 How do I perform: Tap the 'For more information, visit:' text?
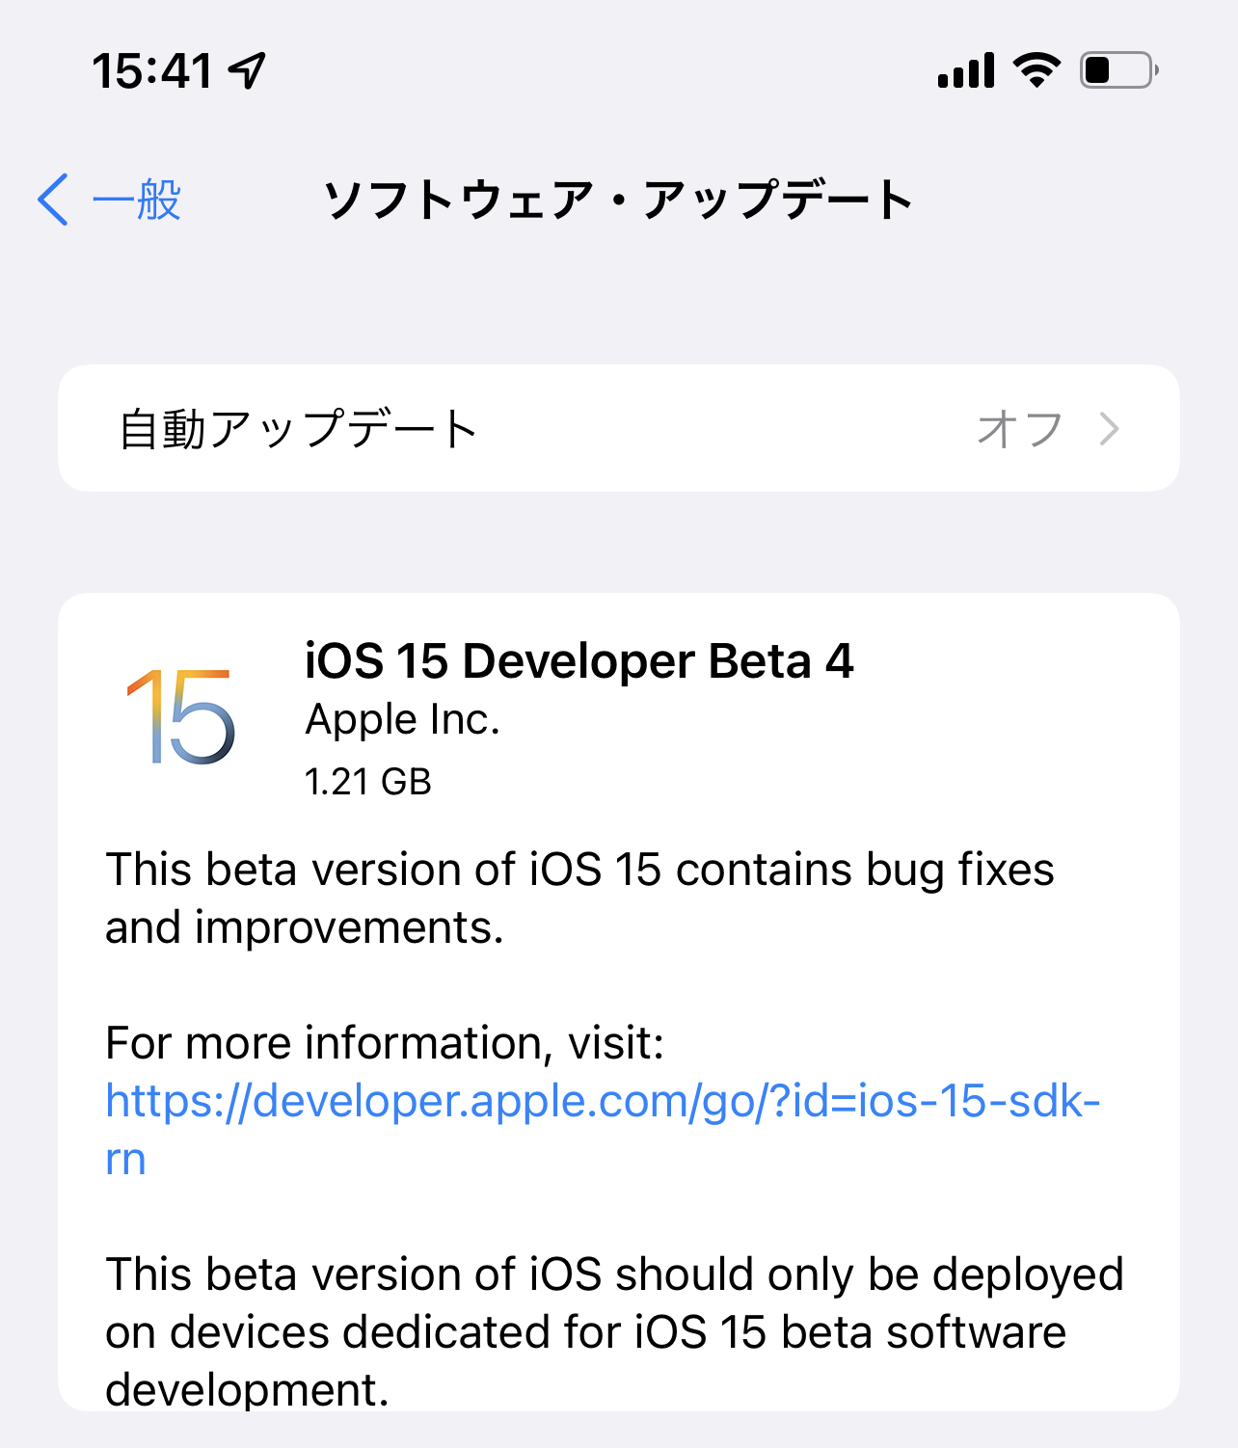pos(385,1042)
